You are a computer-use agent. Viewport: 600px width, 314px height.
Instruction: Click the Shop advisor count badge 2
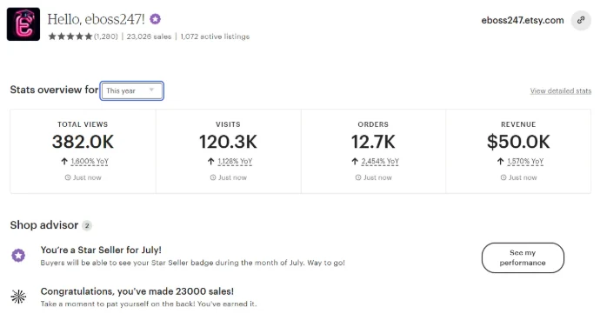87,225
